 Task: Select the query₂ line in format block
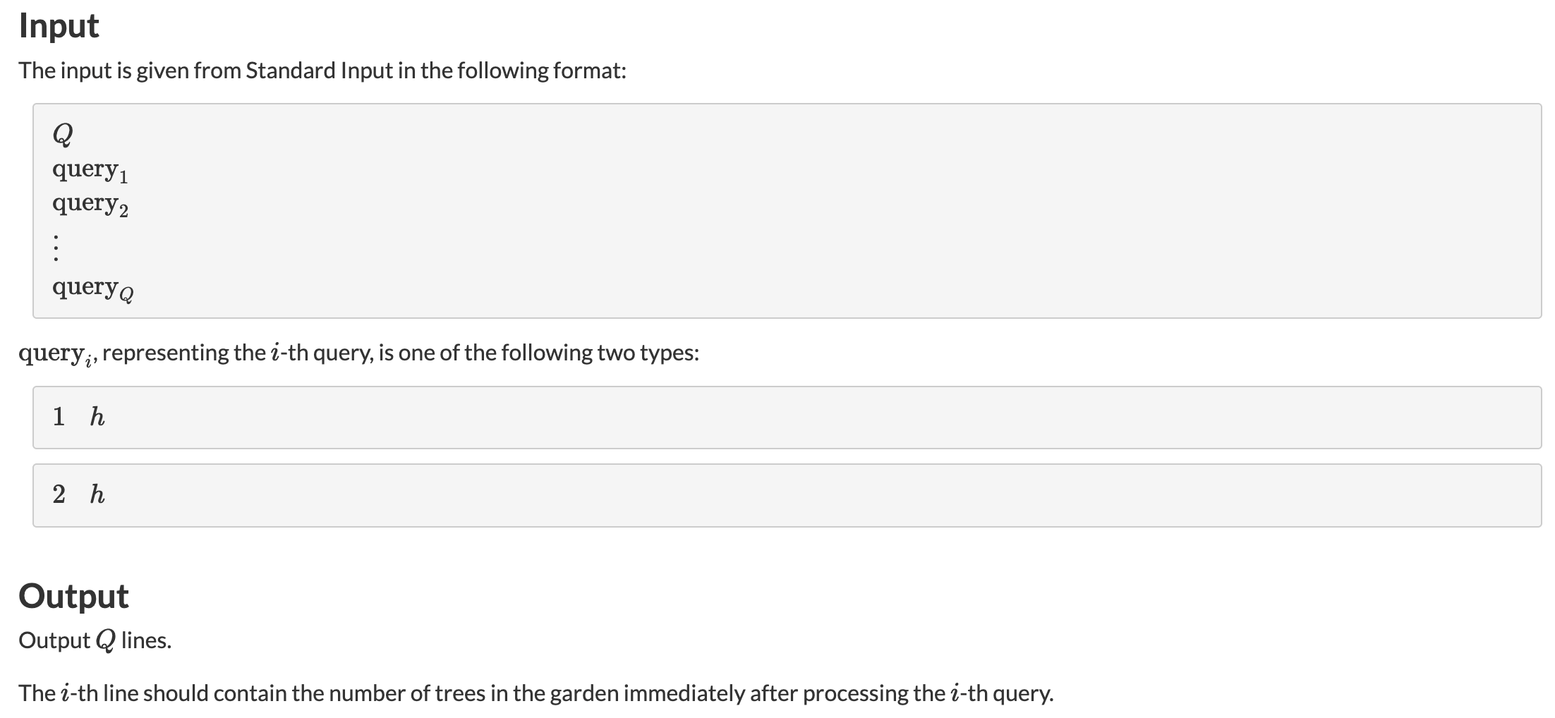coord(90,205)
